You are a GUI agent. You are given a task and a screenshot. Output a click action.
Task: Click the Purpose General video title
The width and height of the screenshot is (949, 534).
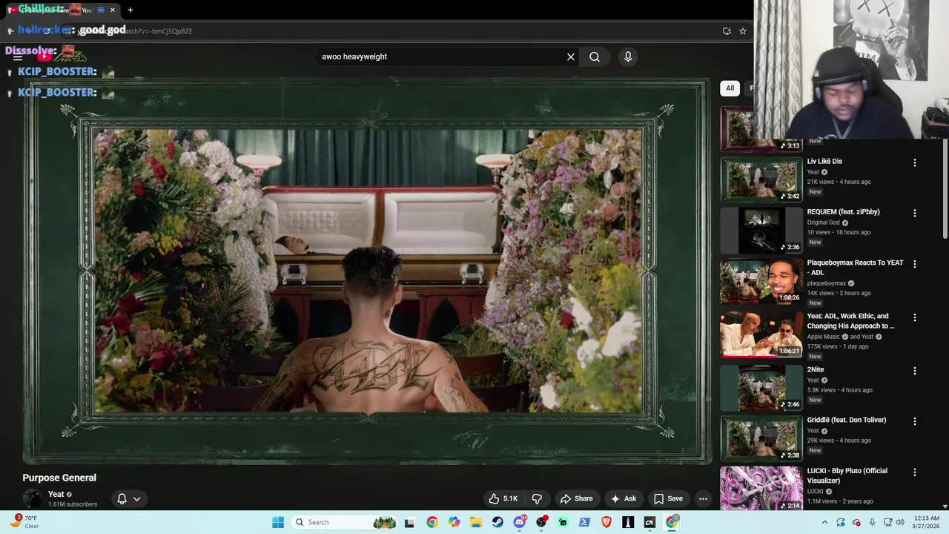pyautogui.click(x=59, y=478)
